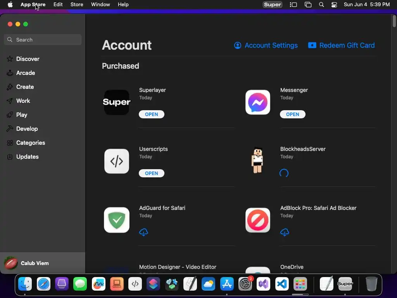Open the Edit menu
The height and width of the screenshot is (298, 397).
[58, 5]
